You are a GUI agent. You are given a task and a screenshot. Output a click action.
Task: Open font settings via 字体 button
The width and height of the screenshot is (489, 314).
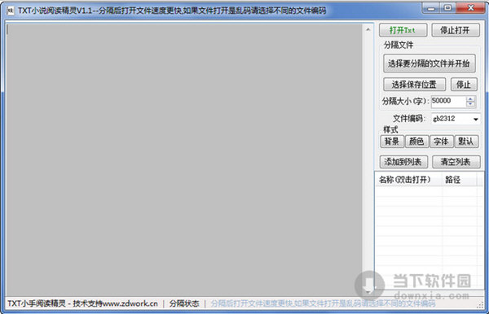pyautogui.click(x=441, y=142)
